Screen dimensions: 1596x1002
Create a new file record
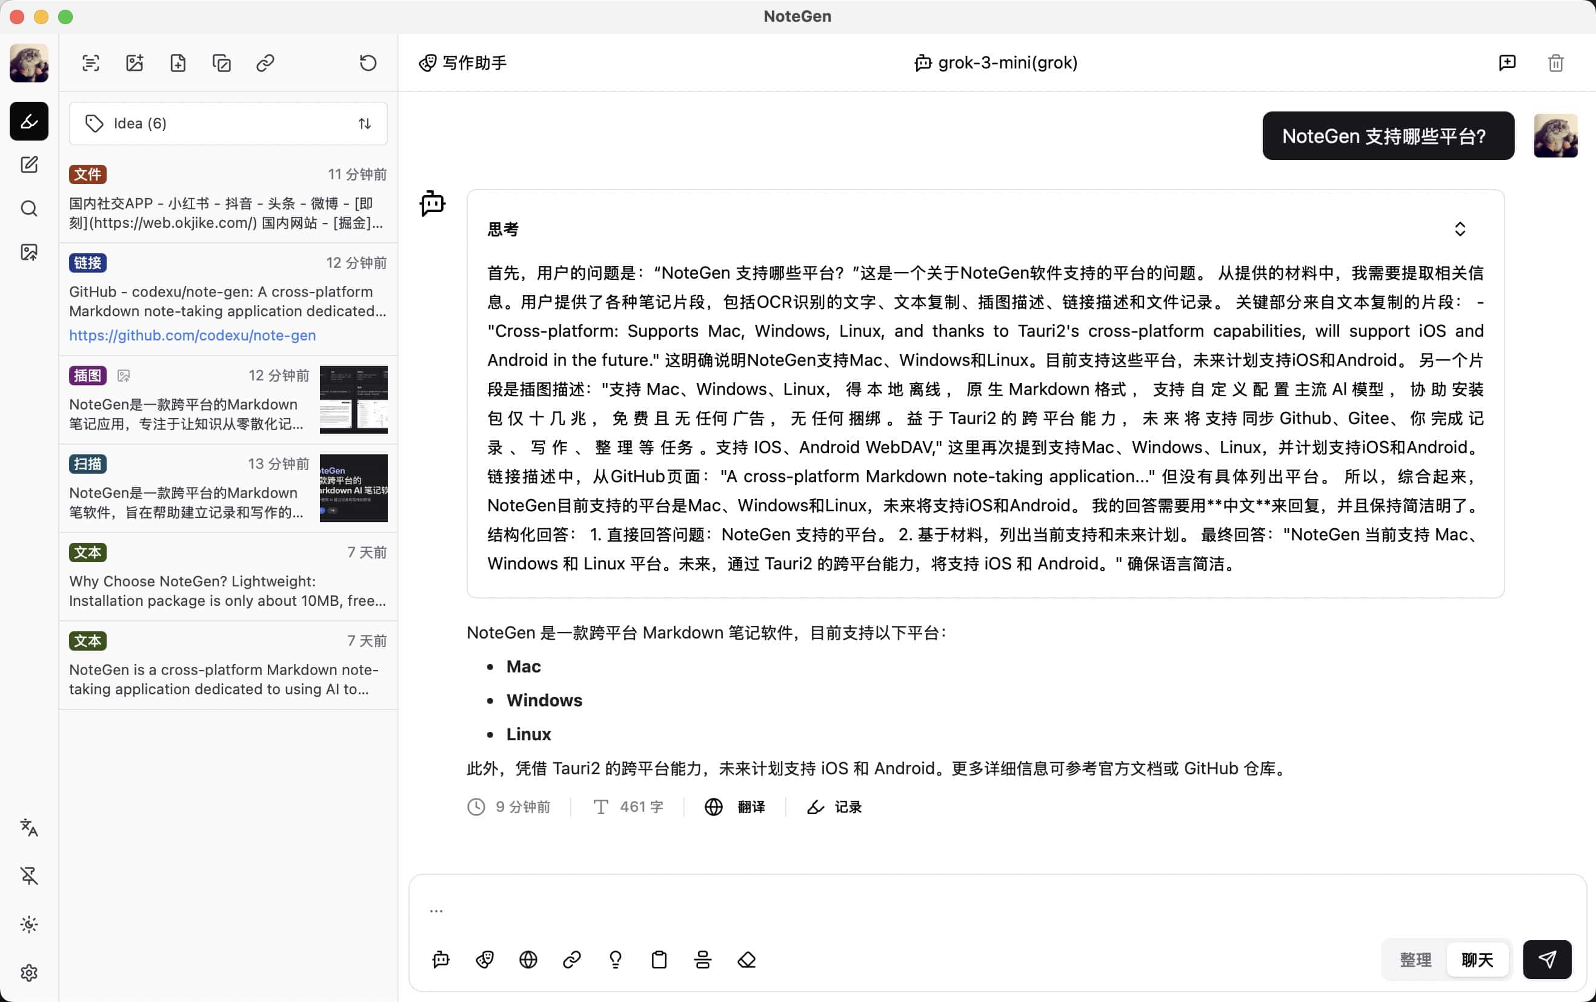coord(178,63)
